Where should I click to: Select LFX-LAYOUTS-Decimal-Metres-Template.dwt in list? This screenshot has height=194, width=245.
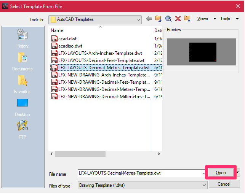[x=104, y=68]
